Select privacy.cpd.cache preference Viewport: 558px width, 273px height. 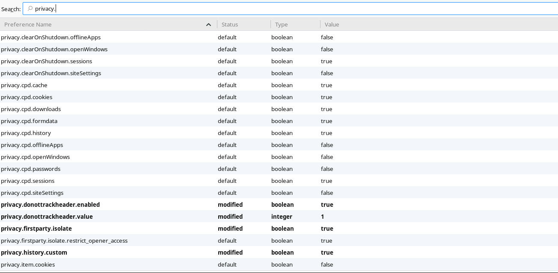pyautogui.click(x=24, y=85)
